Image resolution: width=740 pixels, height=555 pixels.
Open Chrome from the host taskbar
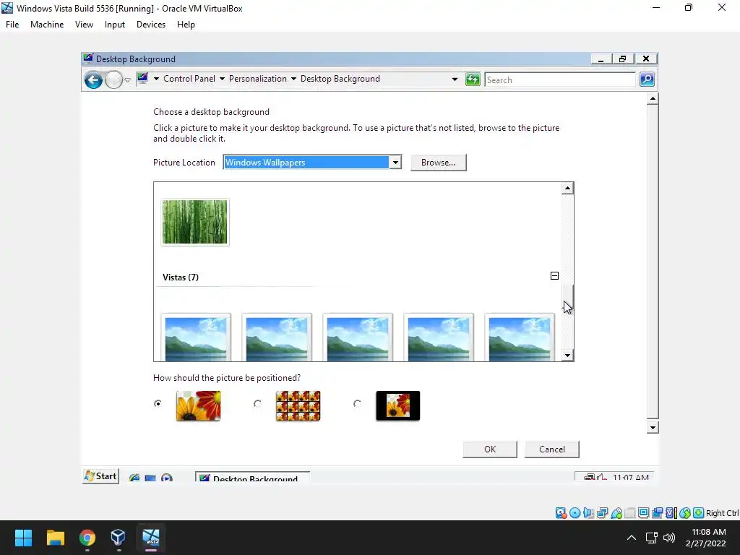coord(87,538)
